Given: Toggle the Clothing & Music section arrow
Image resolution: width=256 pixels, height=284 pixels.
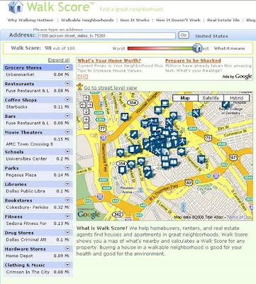Looking at the screenshot, I should [67, 265].
